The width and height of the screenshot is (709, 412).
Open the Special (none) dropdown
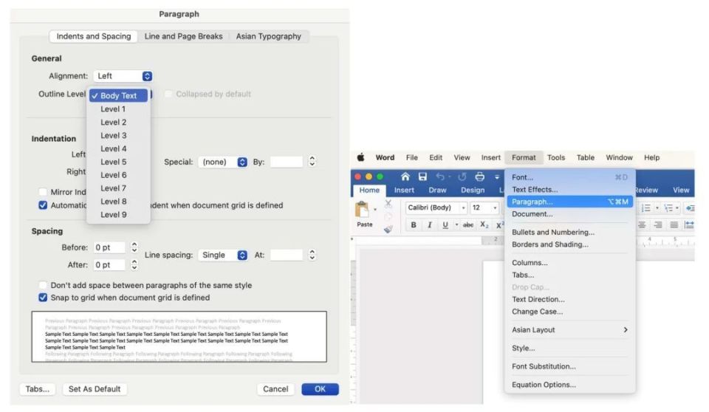click(223, 162)
